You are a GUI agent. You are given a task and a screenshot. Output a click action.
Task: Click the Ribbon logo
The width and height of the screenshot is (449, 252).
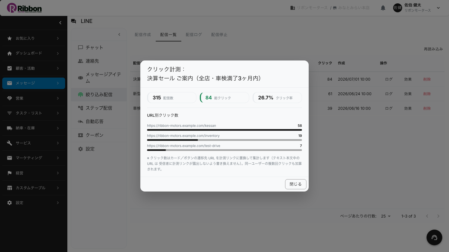tap(24, 8)
